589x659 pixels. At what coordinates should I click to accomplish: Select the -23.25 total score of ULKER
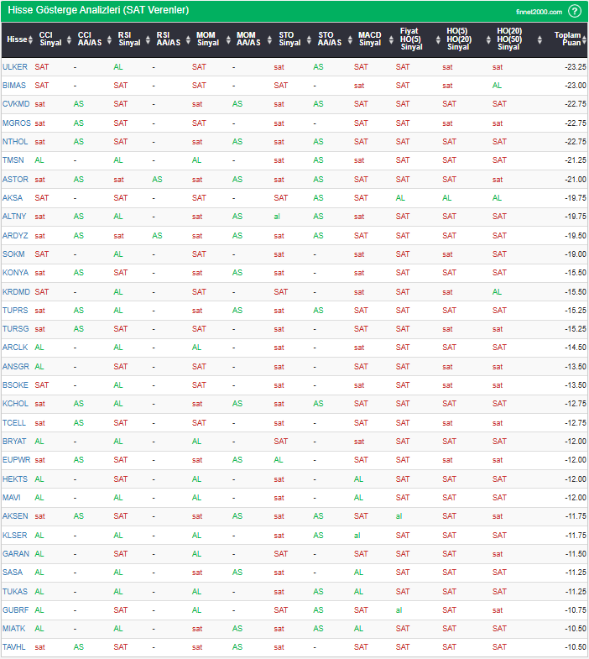pos(575,67)
